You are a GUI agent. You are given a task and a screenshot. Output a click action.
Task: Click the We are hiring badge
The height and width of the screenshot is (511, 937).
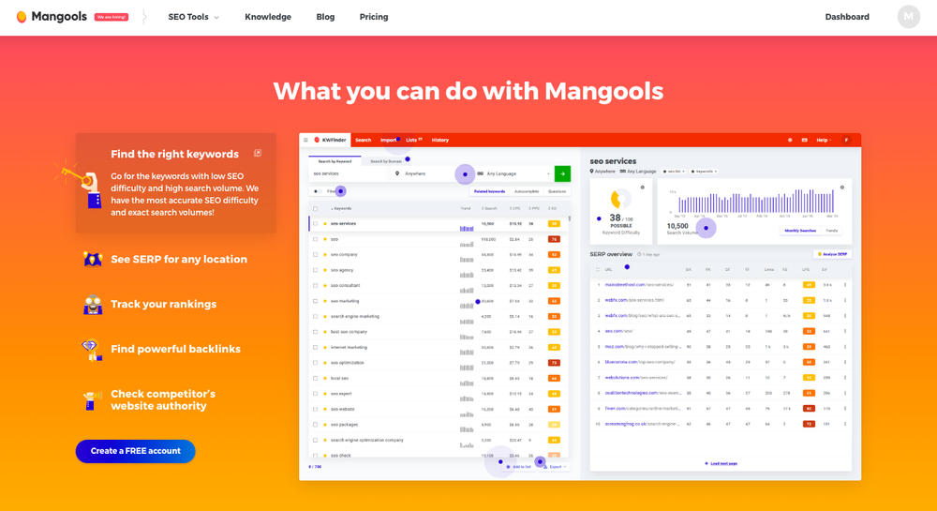112,17
